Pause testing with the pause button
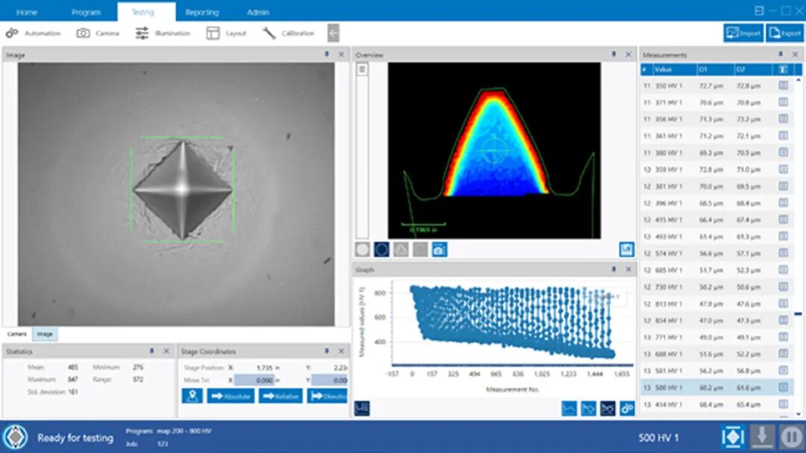Viewport: 806px width, 453px height. tap(792, 437)
